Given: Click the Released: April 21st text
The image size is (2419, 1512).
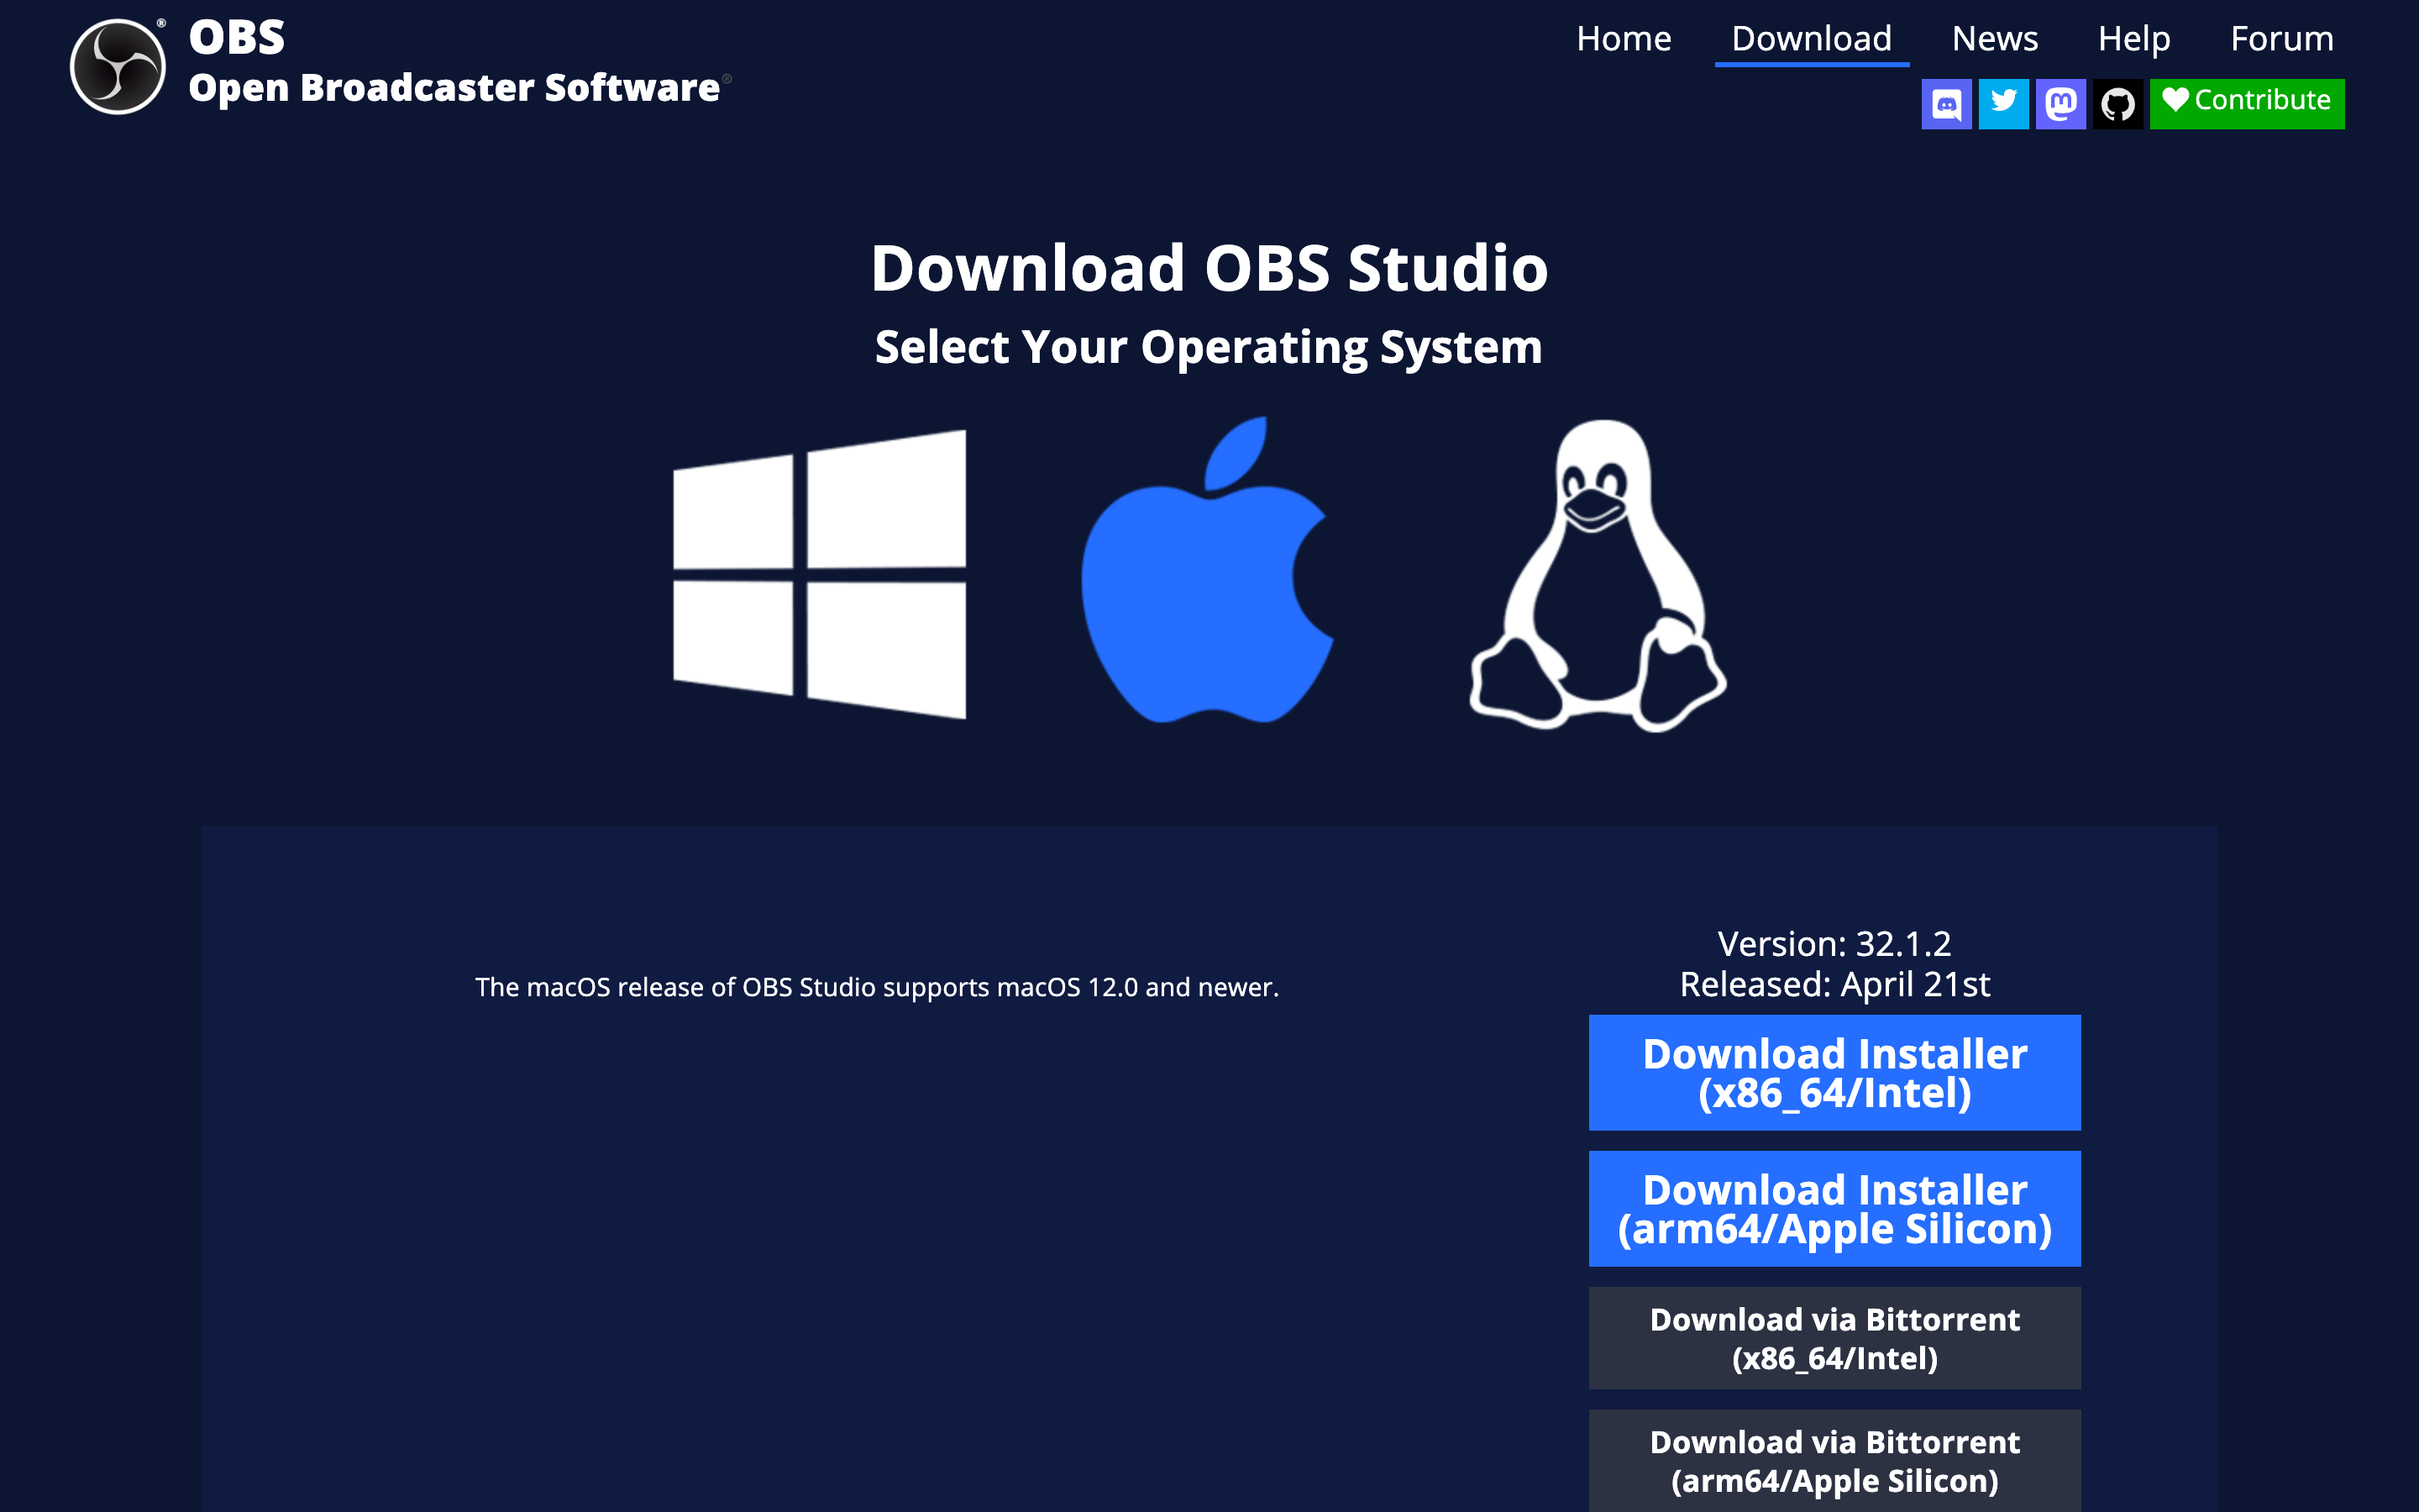Looking at the screenshot, I should click(x=1834, y=984).
